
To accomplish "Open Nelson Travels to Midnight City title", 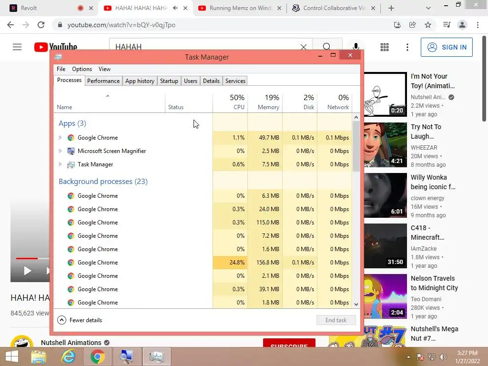I will pyautogui.click(x=434, y=283).
